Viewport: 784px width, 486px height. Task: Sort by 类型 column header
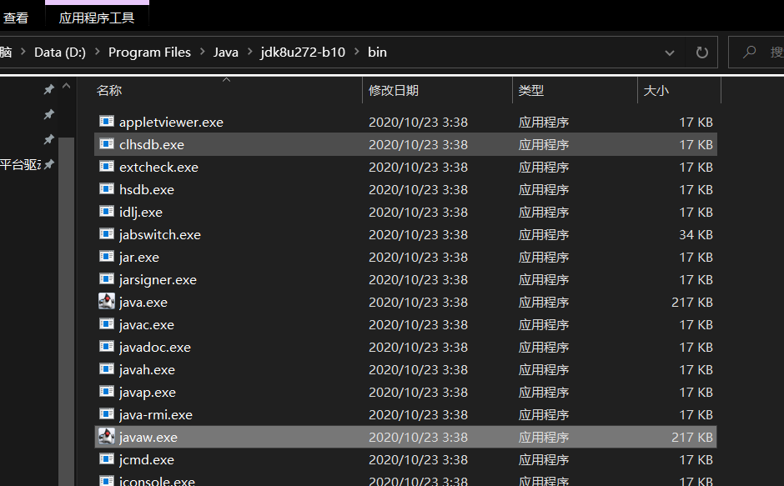point(531,91)
